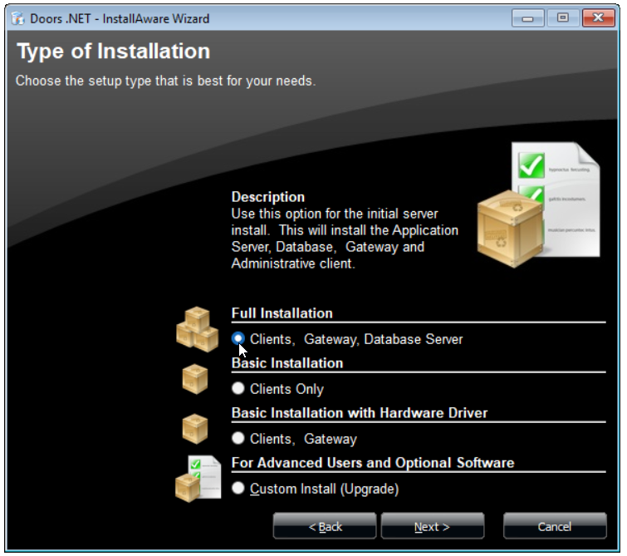This screenshot has height=556, width=627.
Task: Cancel the installation wizard
Action: (x=555, y=526)
